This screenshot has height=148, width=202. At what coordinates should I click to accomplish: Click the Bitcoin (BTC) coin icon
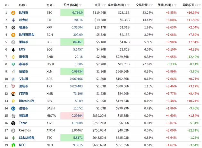tap(13, 13)
